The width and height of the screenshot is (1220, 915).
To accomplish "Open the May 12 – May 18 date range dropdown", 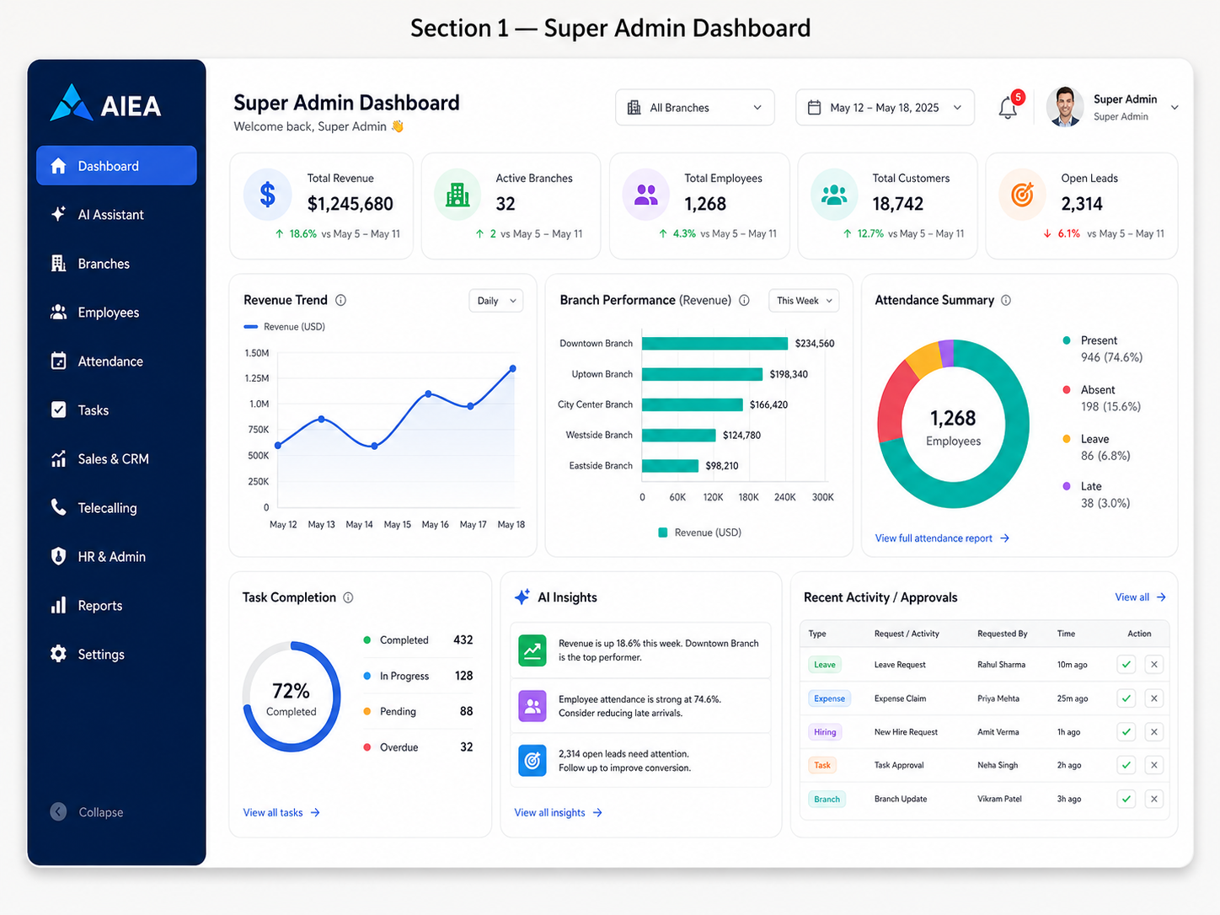I will [x=885, y=108].
